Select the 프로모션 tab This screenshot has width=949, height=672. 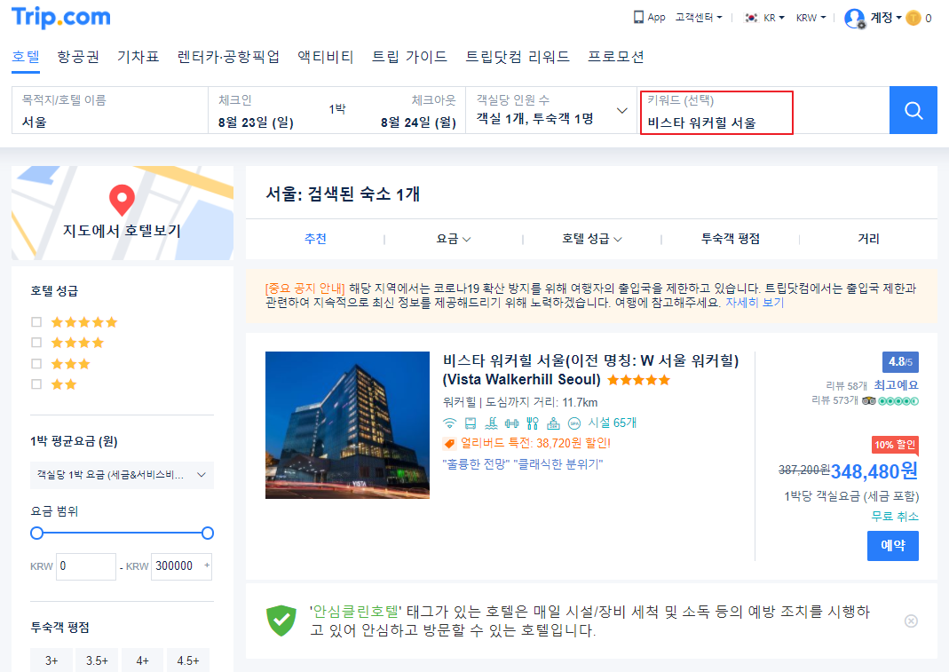[x=615, y=56]
